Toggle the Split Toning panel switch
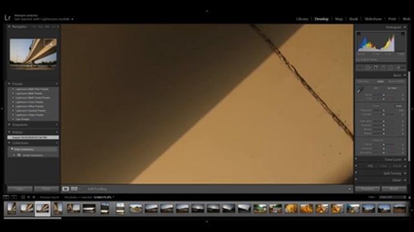Viewport: 414px width, 232px height. click(x=356, y=173)
